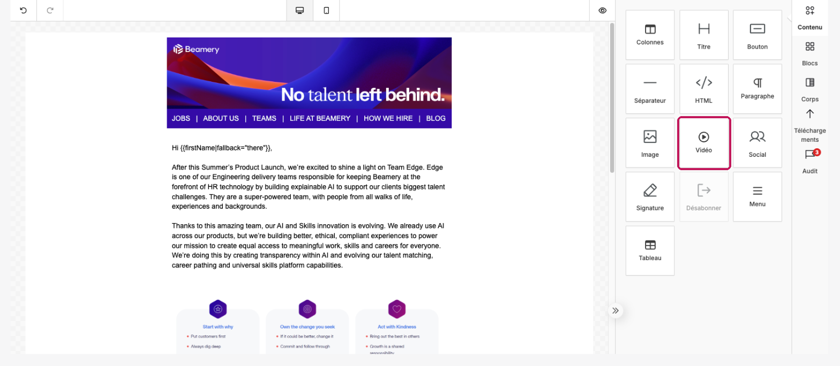The height and width of the screenshot is (366, 840).
Task: Switch to desktop preview mode
Action: (300, 10)
